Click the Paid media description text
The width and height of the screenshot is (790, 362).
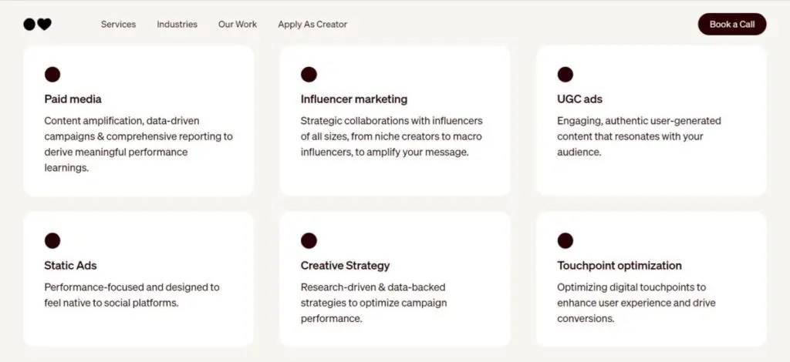[138, 144]
